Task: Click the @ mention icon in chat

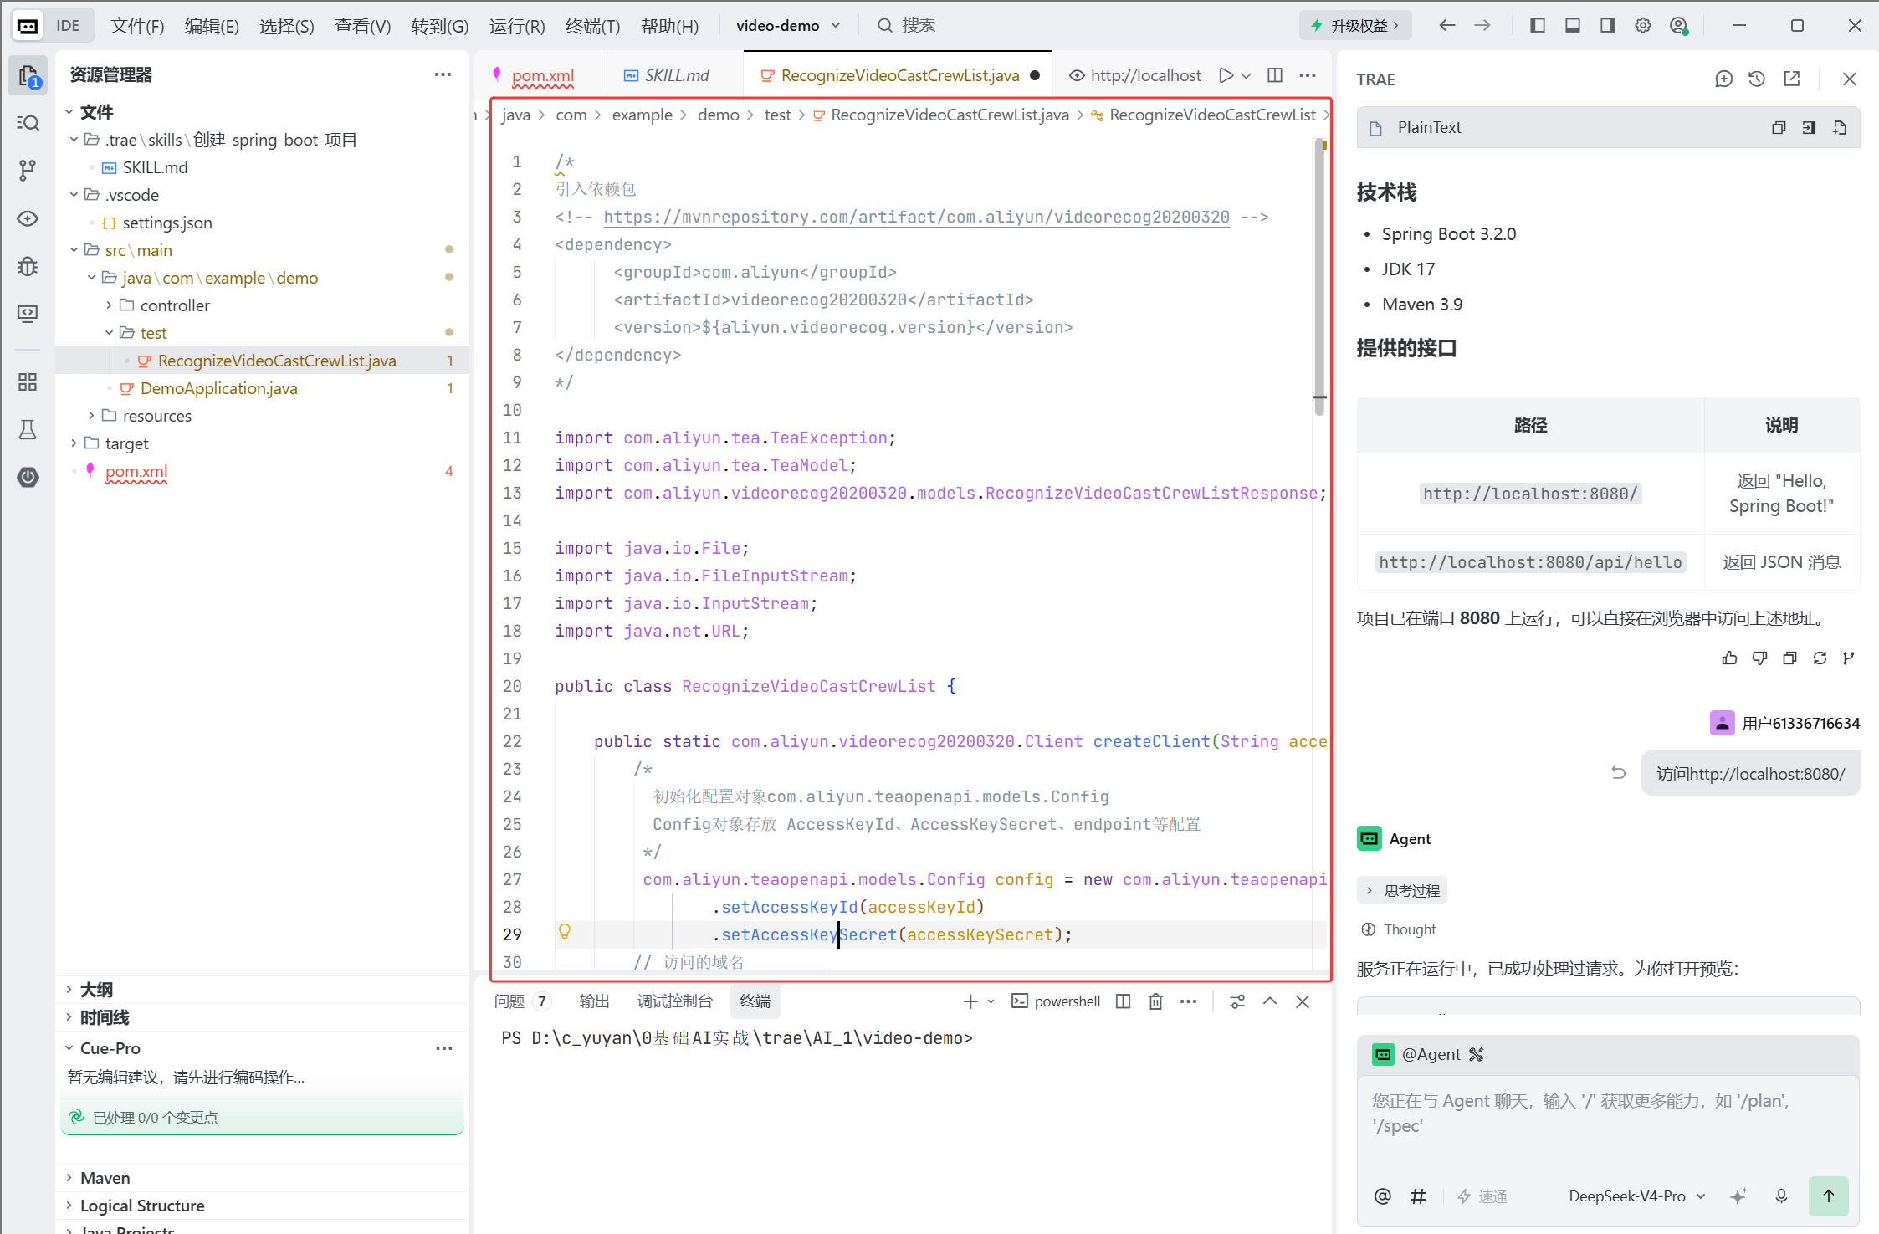Action: 1383,1196
